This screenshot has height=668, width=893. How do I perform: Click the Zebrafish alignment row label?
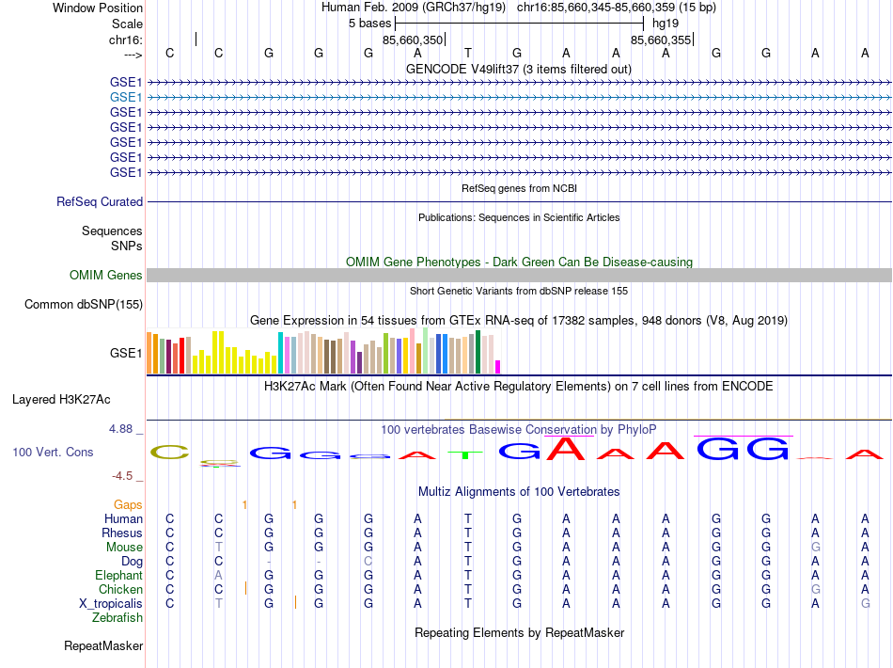click(x=117, y=618)
